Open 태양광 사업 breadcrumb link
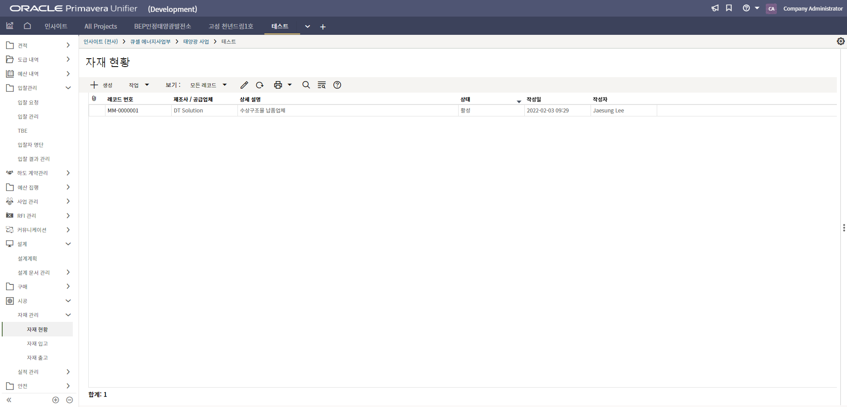Image resolution: width=847 pixels, height=407 pixels. coord(196,41)
